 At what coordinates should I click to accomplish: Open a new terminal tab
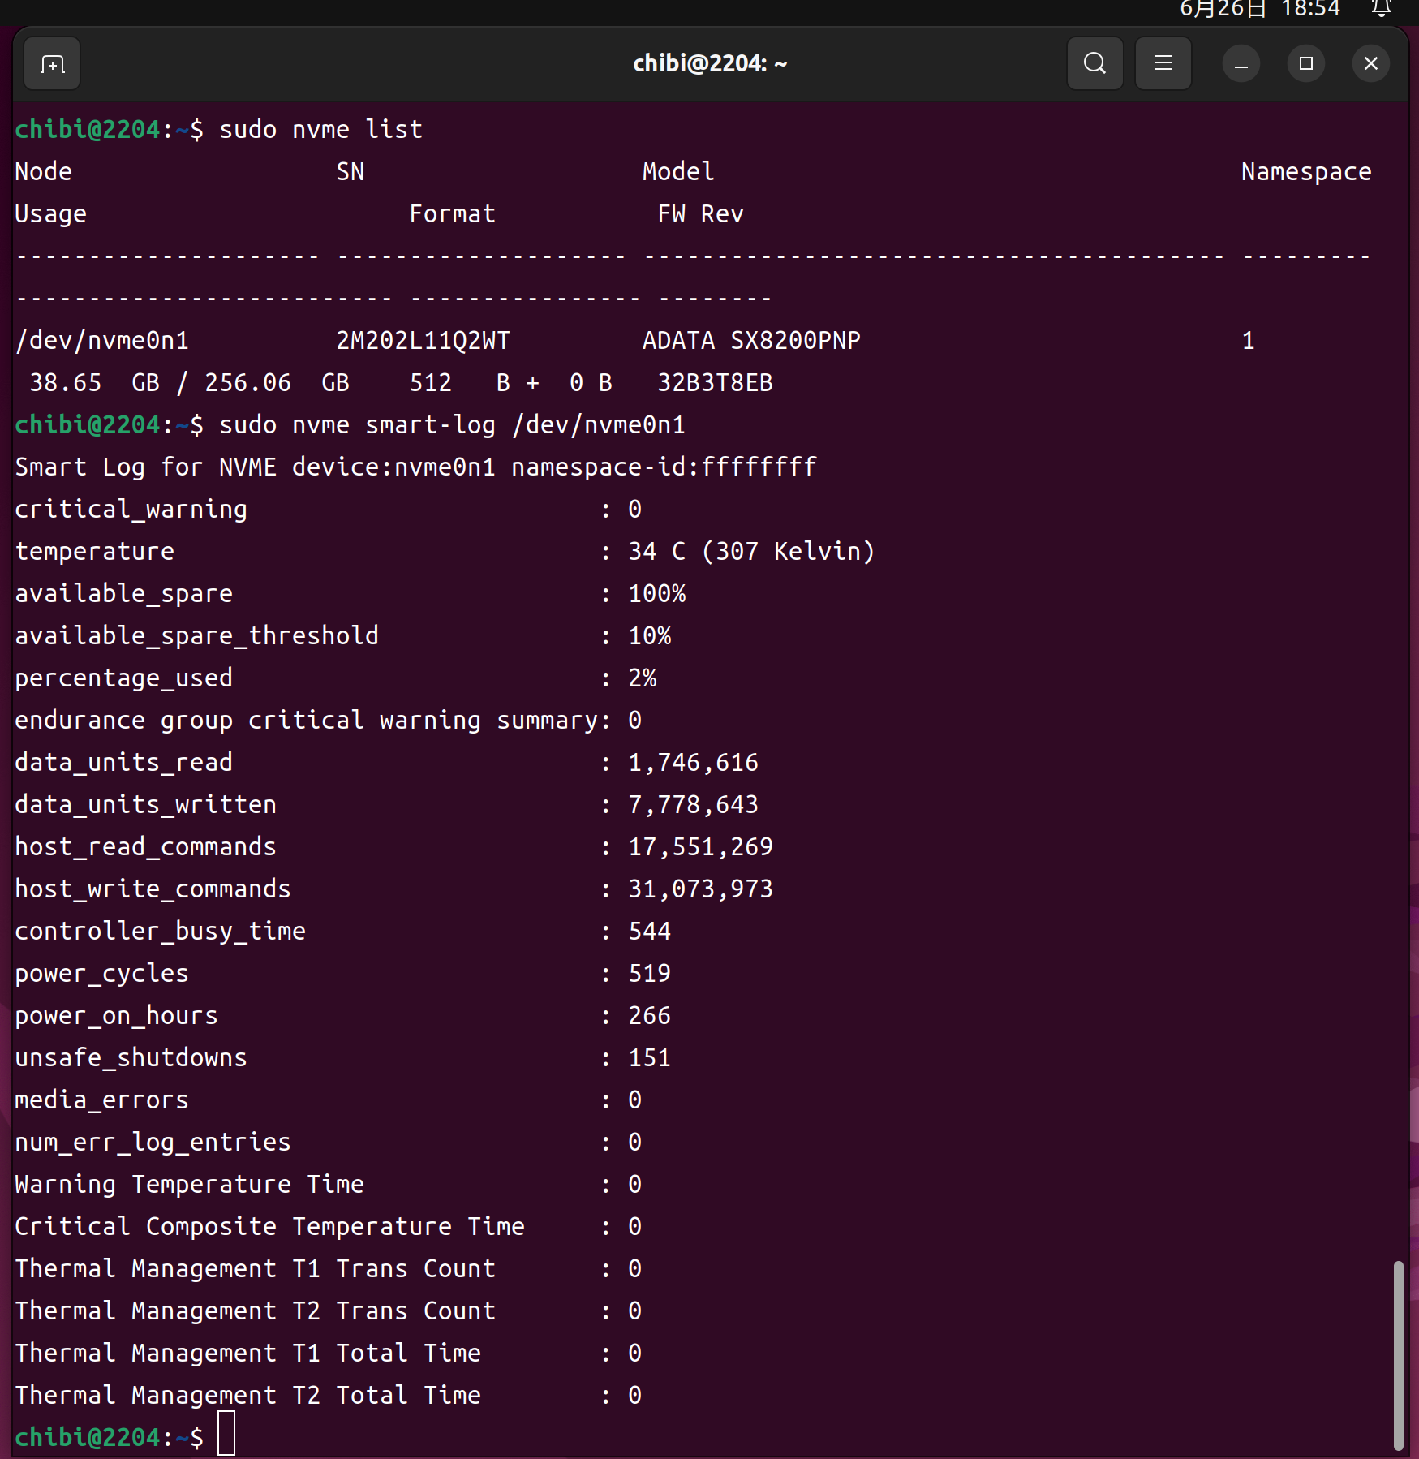(x=53, y=64)
